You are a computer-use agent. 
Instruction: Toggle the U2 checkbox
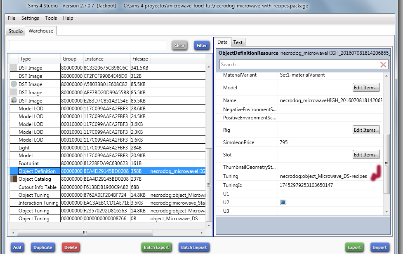point(283,203)
